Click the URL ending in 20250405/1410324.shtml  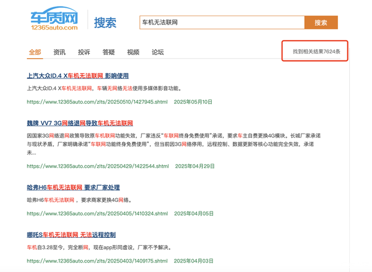(97, 214)
